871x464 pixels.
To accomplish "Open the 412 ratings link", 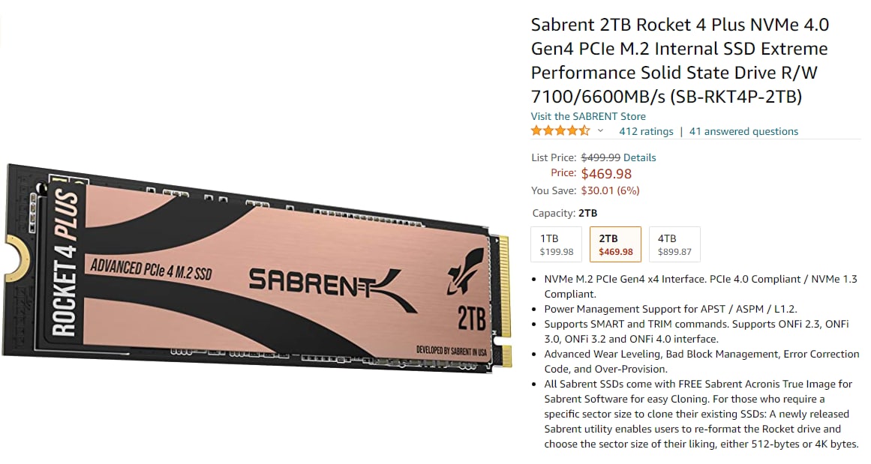I will 646,131.
